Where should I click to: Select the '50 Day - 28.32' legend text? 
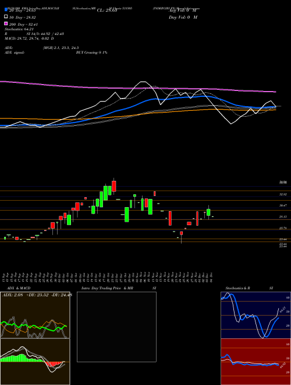23,17
